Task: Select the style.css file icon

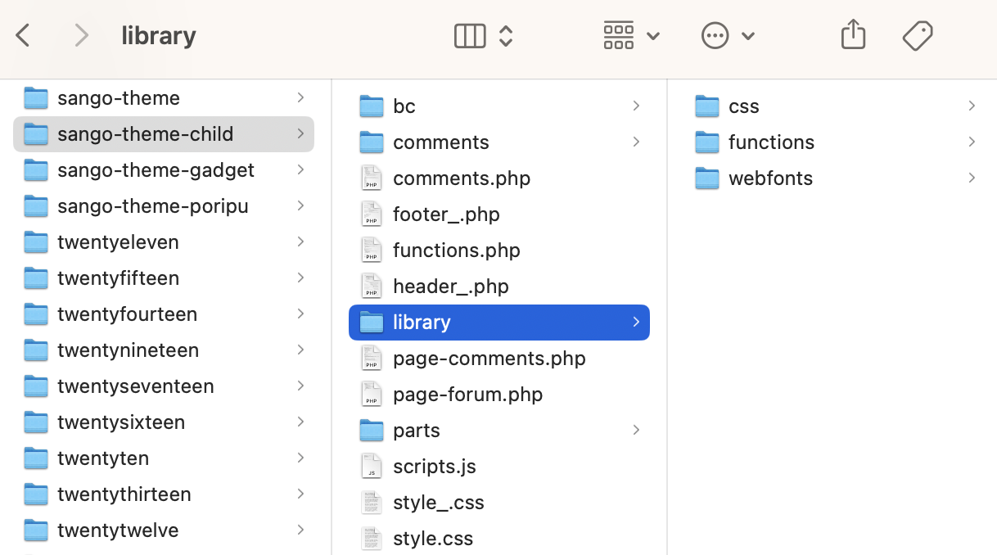Action: coord(372,539)
